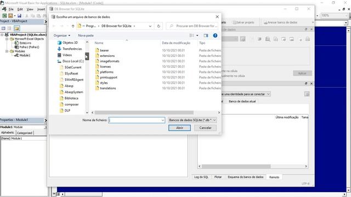Click the Abrir button
This screenshot has height=197, width=351.
[179, 128]
